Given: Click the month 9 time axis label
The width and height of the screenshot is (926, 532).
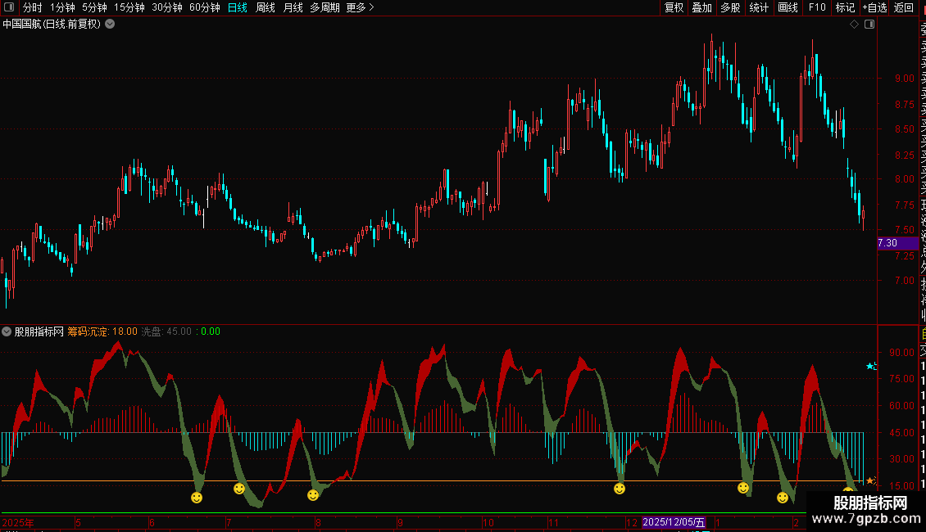Looking at the screenshot, I should (400, 522).
